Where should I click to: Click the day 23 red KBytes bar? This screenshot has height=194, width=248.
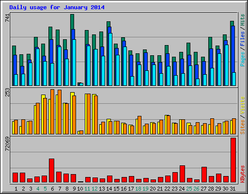(x=175, y=177)
